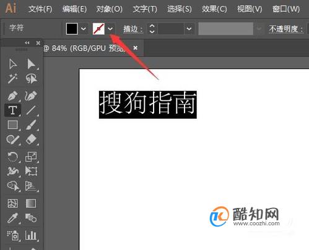Screen dimensions: 309x250
Task: Select the Eraser tool
Action: tap(31, 140)
